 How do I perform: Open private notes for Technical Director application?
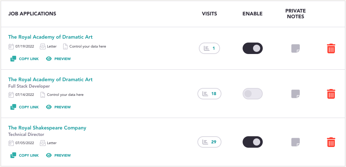[295, 142]
